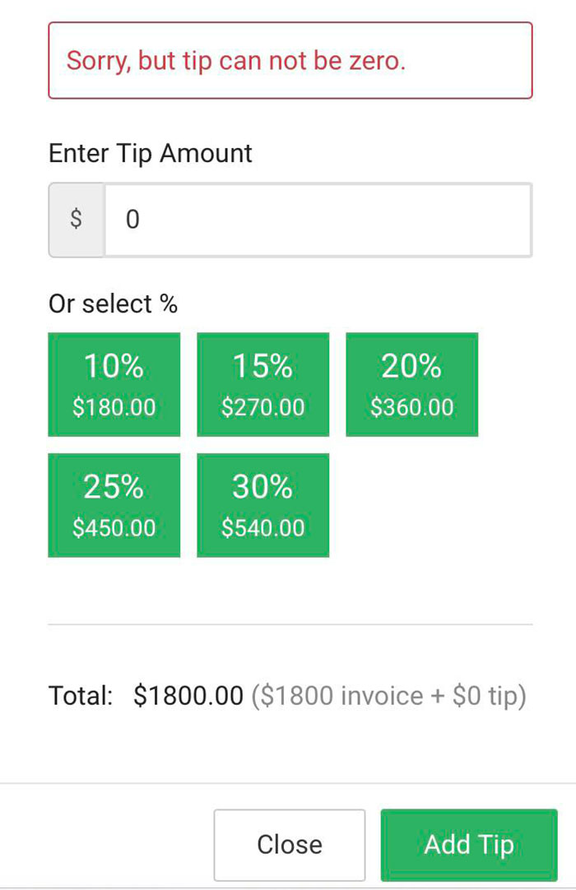Click the dollar sign prefix box
576x890 pixels.
click(76, 220)
